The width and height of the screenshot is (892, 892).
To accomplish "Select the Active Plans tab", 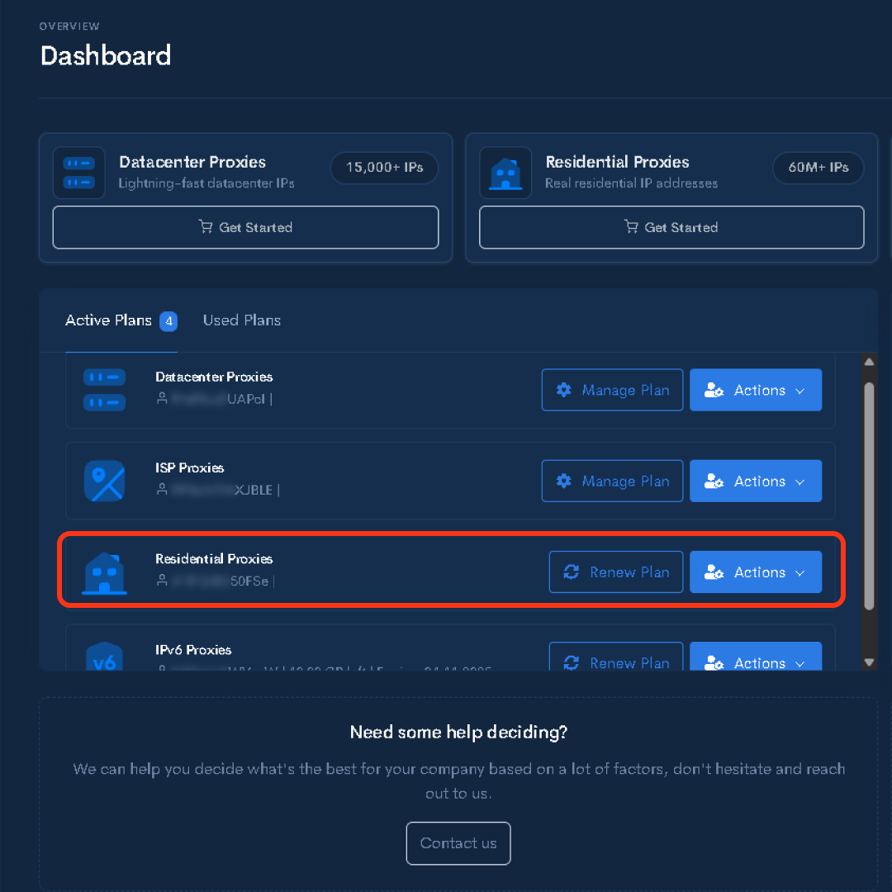I will (108, 320).
